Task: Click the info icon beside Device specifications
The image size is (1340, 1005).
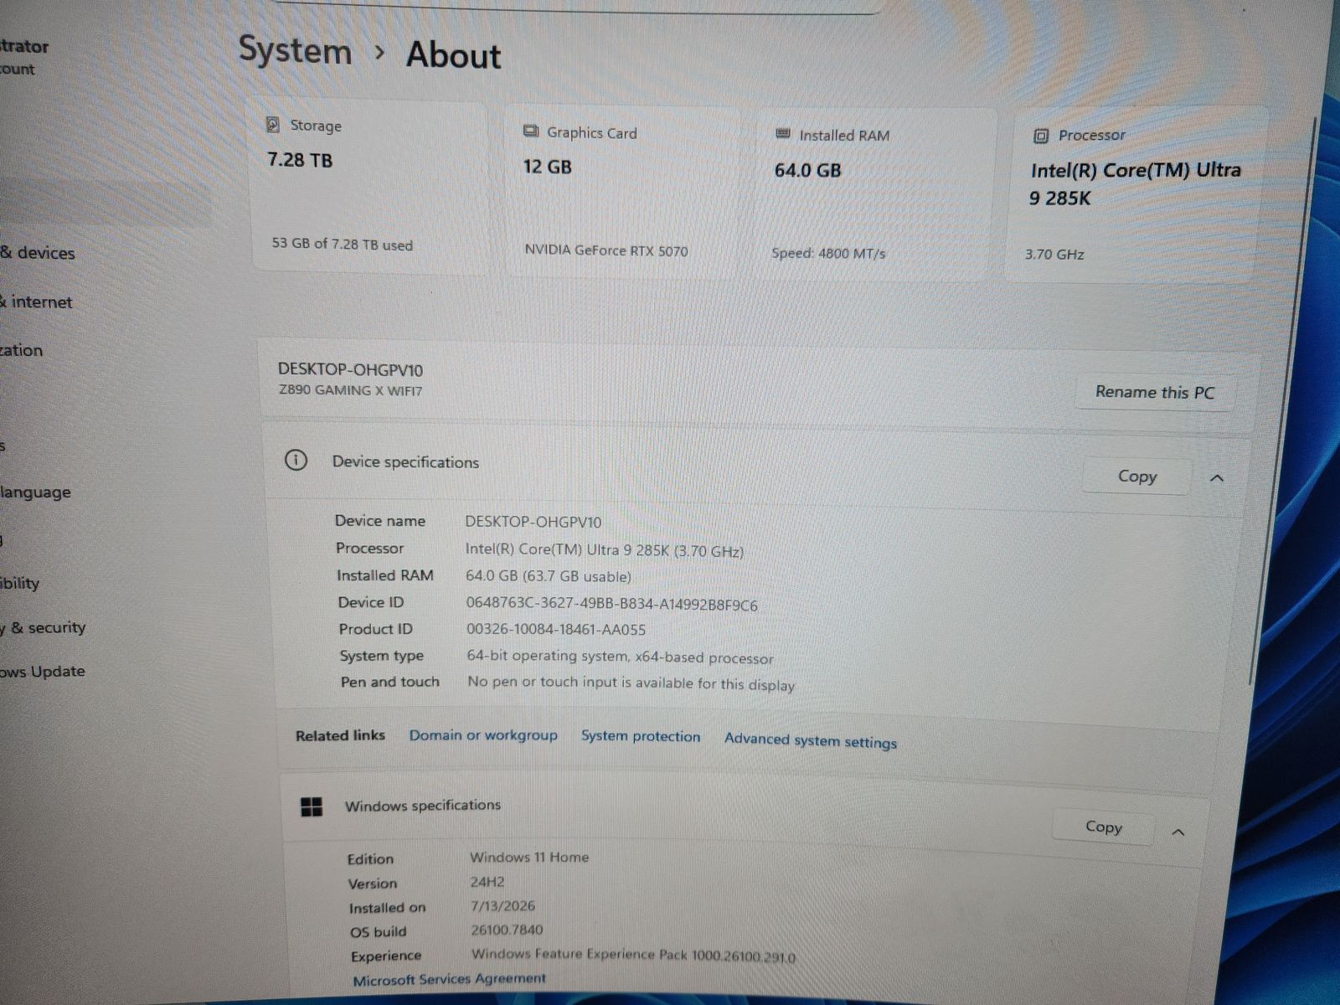Action: tap(296, 460)
